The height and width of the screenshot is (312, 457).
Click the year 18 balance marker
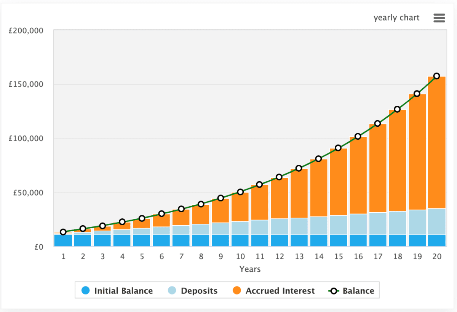pyautogui.click(x=397, y=109)
